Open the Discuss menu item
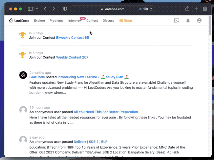 pos(108,21)
